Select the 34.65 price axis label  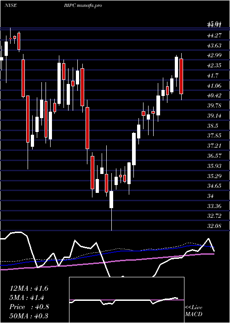click(x=215, y=186)
